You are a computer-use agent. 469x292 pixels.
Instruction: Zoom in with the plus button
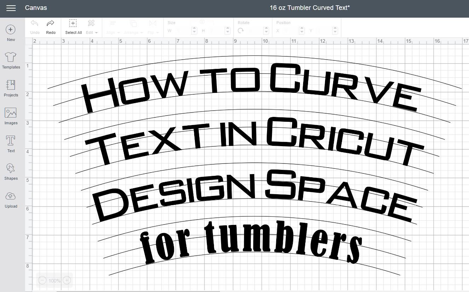[66, 280]
